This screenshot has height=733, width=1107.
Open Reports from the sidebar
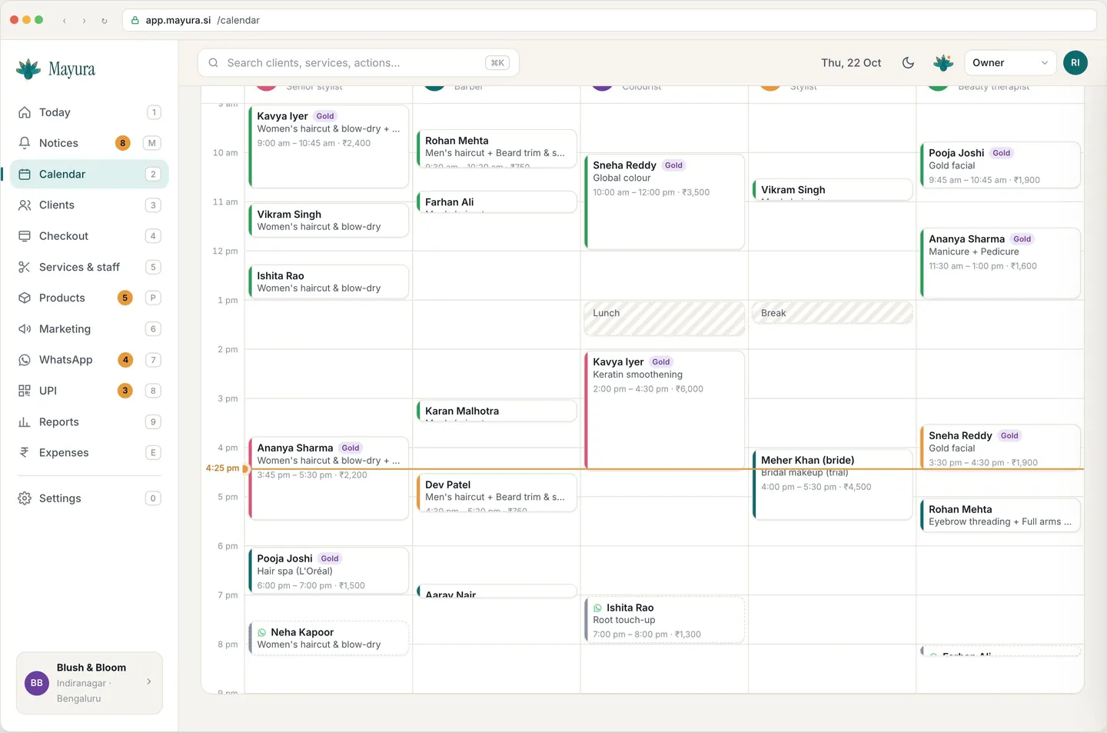click(89, 422)
